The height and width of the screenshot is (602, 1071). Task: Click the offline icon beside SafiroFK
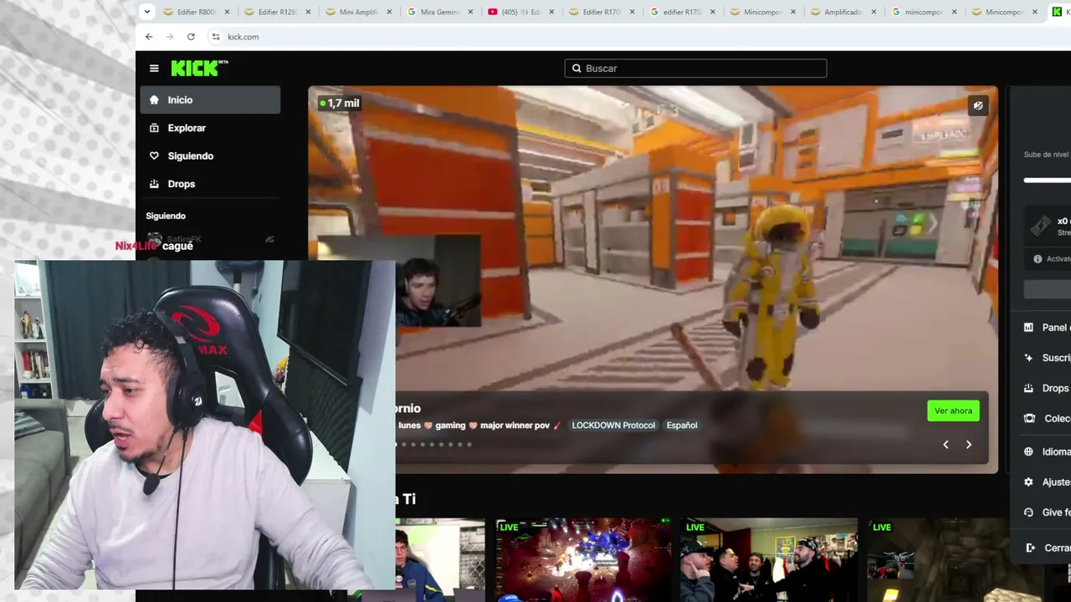269,239
